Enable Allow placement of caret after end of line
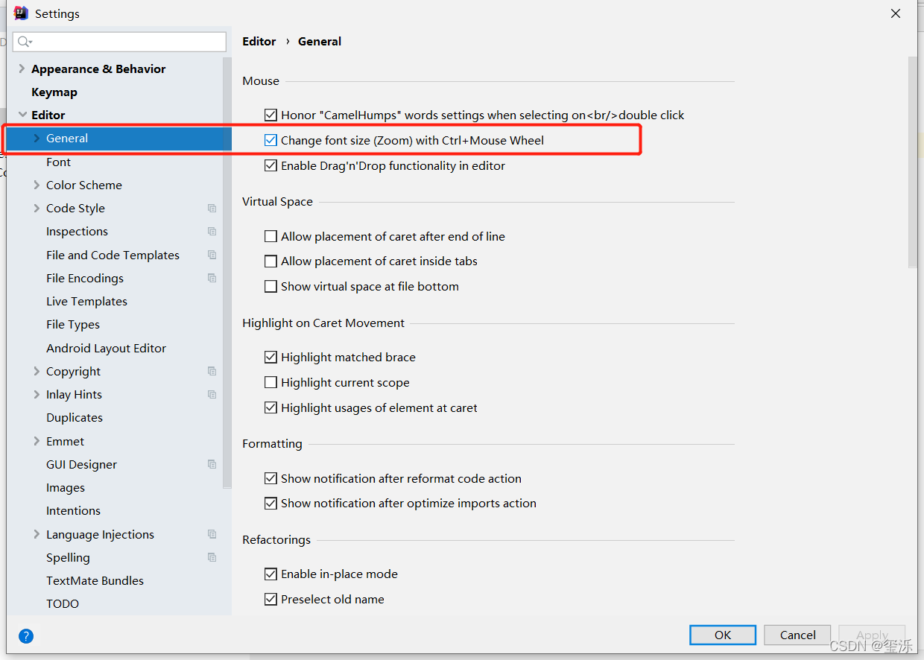Viewport: 924px width, 660px height. point(270,236)
